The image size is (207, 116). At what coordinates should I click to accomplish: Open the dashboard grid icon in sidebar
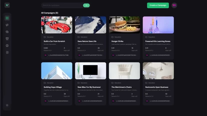7,18
